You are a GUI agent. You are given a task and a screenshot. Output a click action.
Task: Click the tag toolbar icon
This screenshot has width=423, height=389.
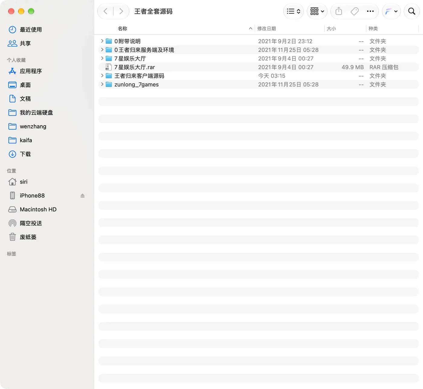(354, 11)
